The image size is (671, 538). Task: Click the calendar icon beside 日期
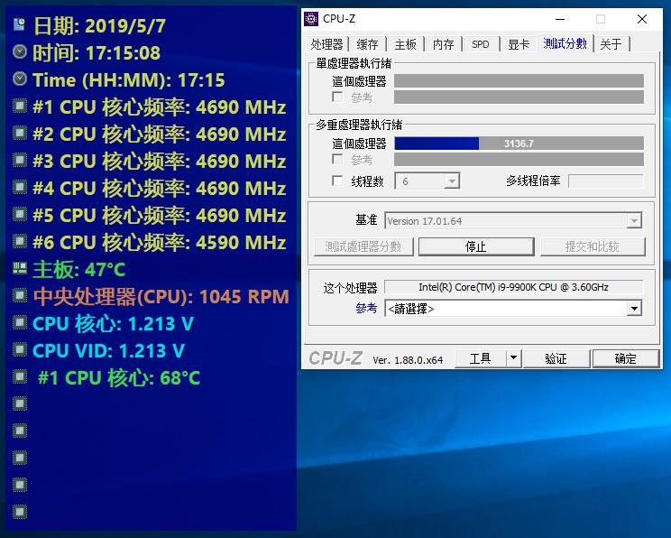tap(19, 25)
